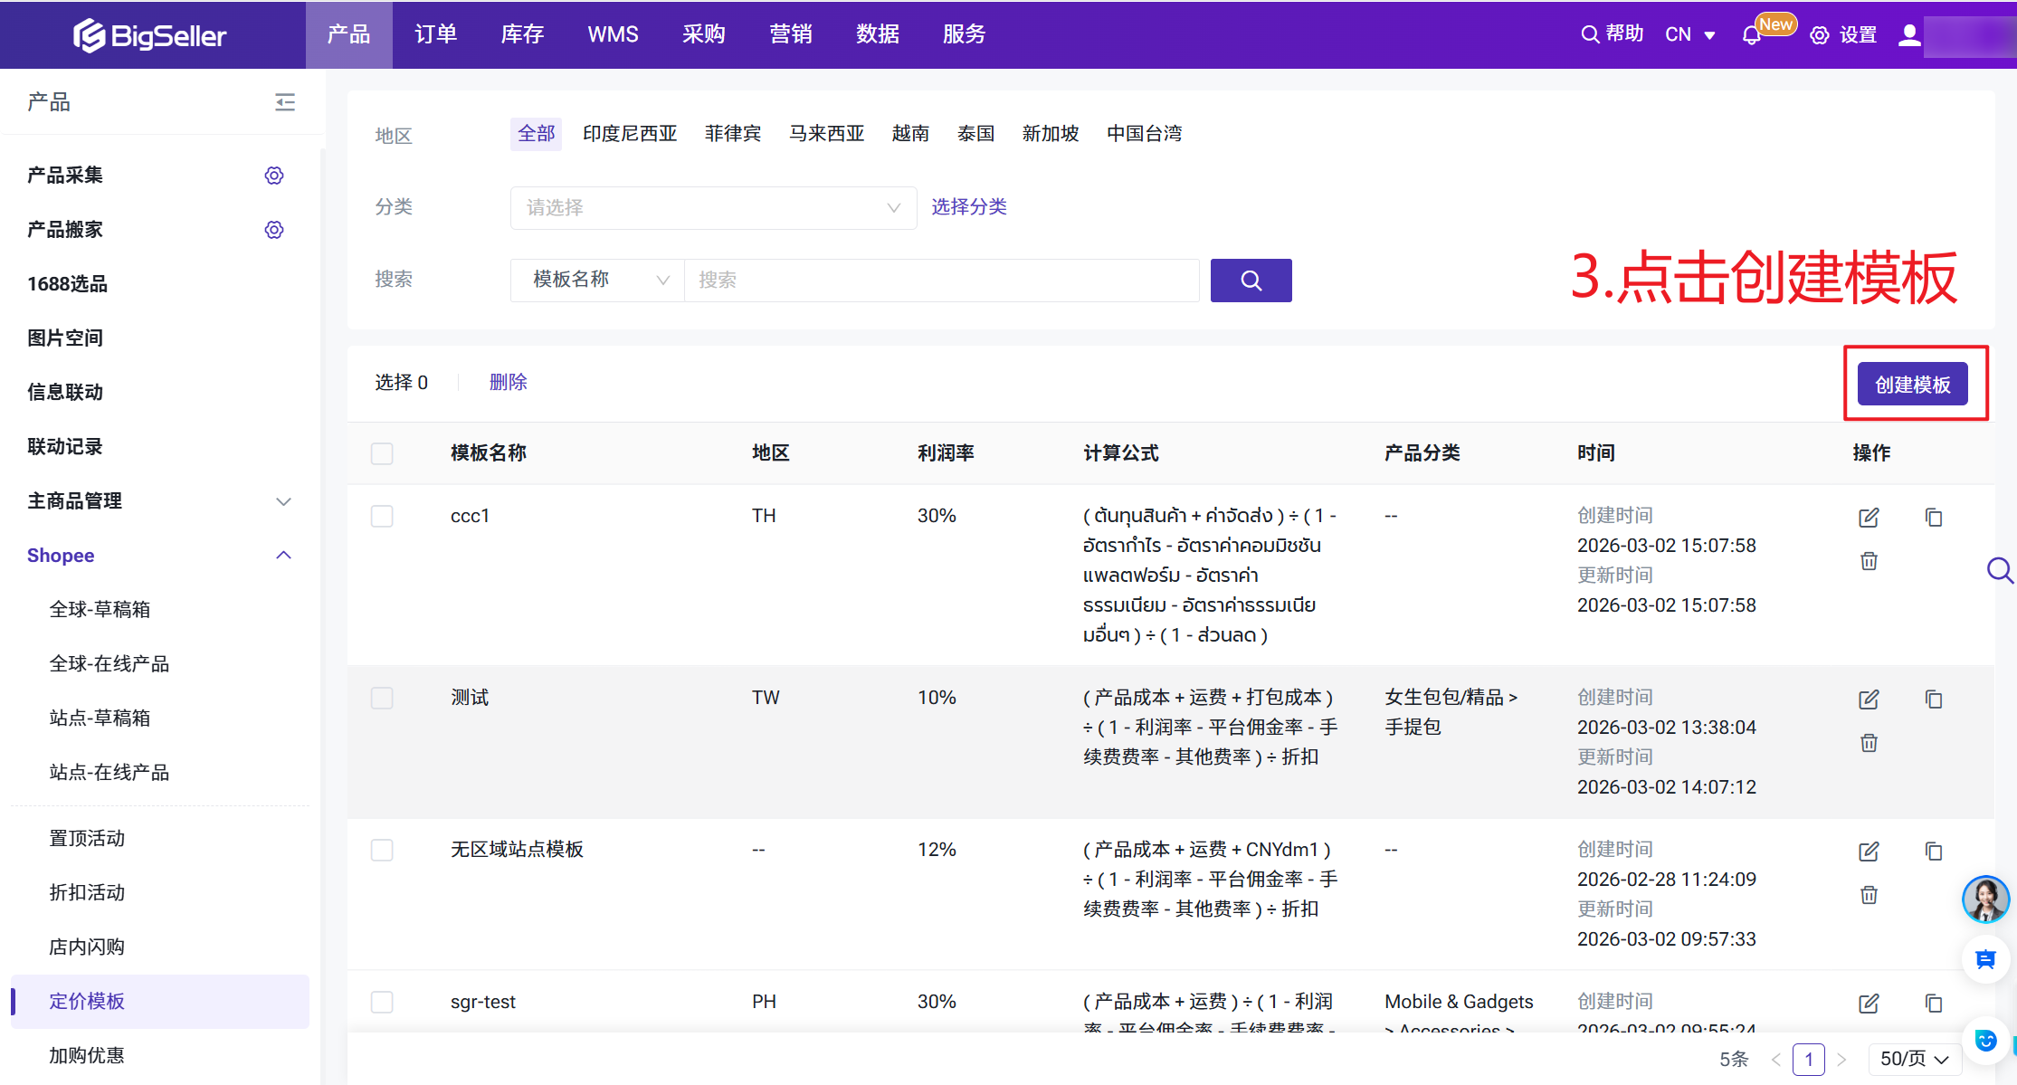
Task: Delete the 无区域站点模板 row via trash icon
Action: click(1869, 895)
